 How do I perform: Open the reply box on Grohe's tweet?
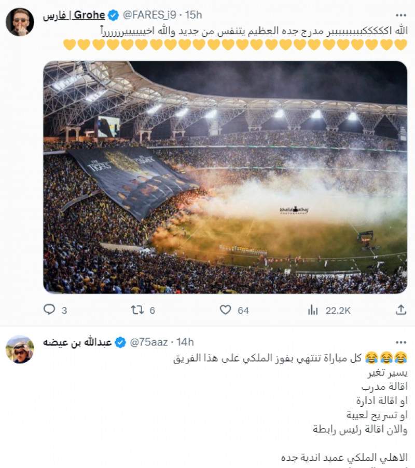tap(49, 309)
